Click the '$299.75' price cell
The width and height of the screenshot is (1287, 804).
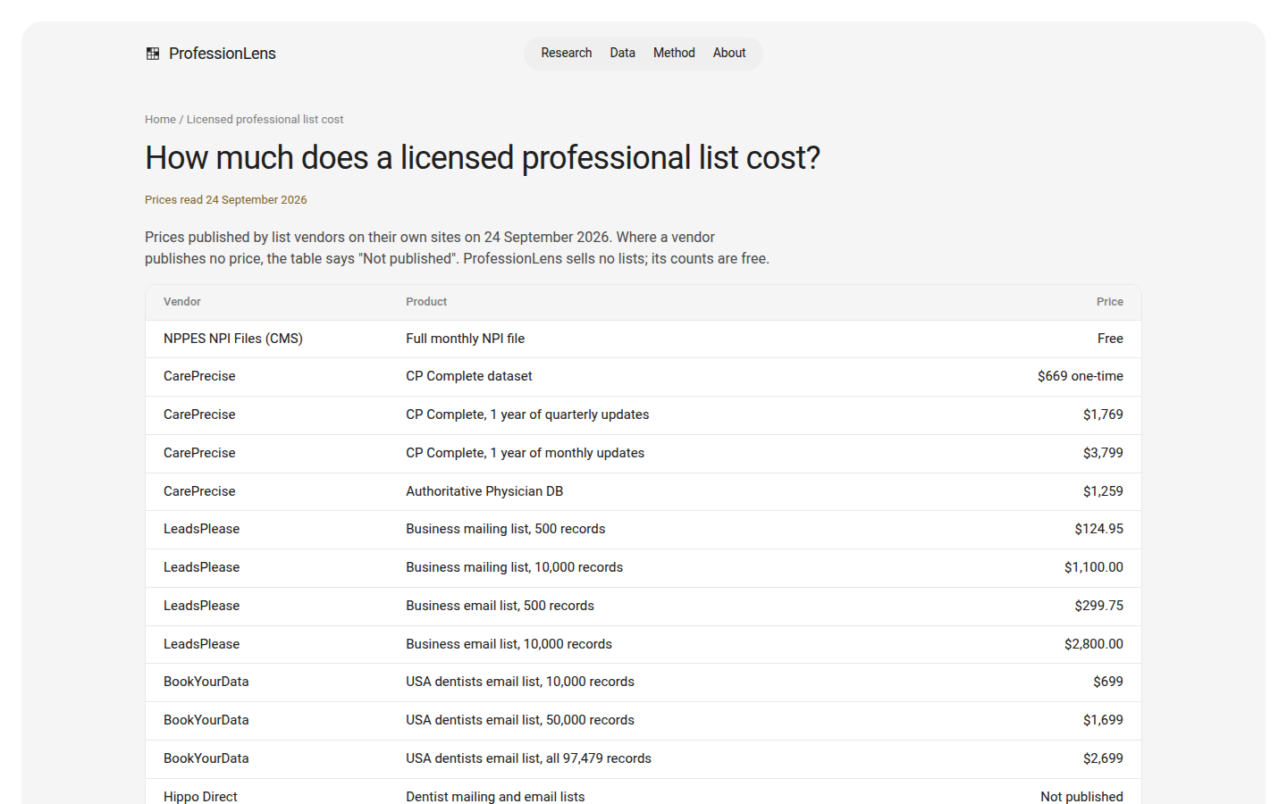[1098, 606]
